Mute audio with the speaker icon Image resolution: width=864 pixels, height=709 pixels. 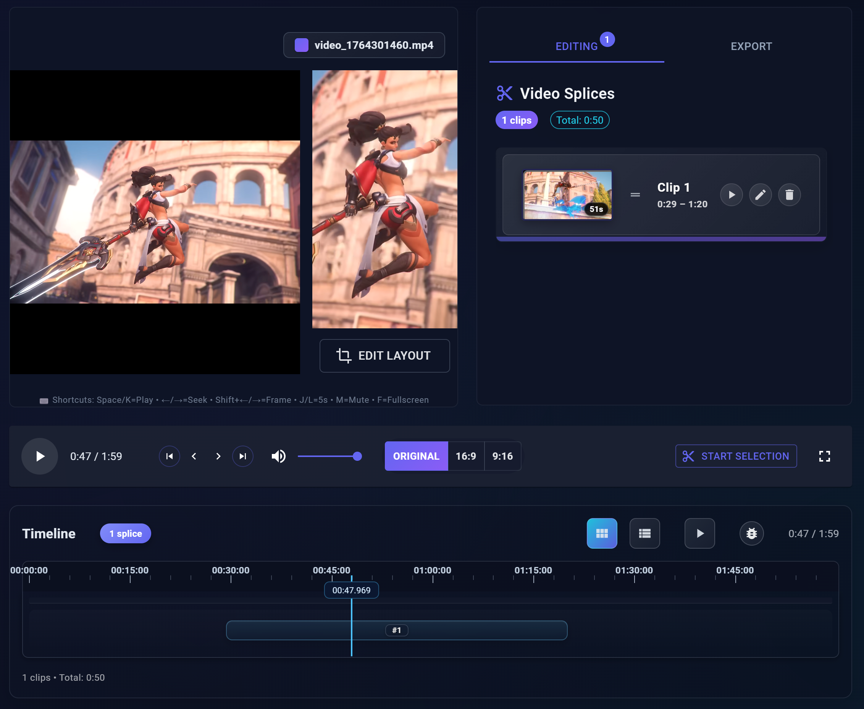pyautogui.click(x=278, y=456)
